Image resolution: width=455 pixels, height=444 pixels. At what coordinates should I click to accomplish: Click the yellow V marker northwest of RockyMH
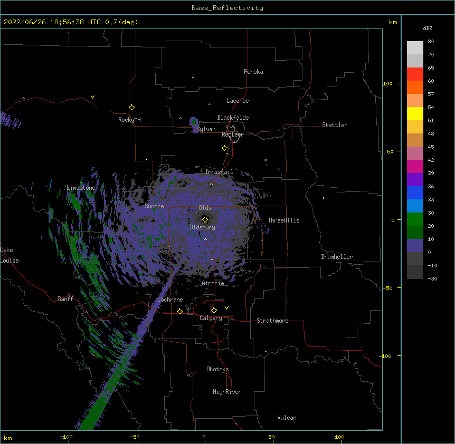point(92,97)
